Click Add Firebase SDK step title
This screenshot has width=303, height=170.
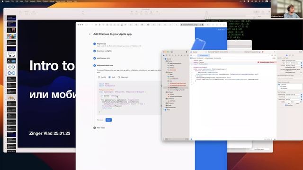click(103, 58)
